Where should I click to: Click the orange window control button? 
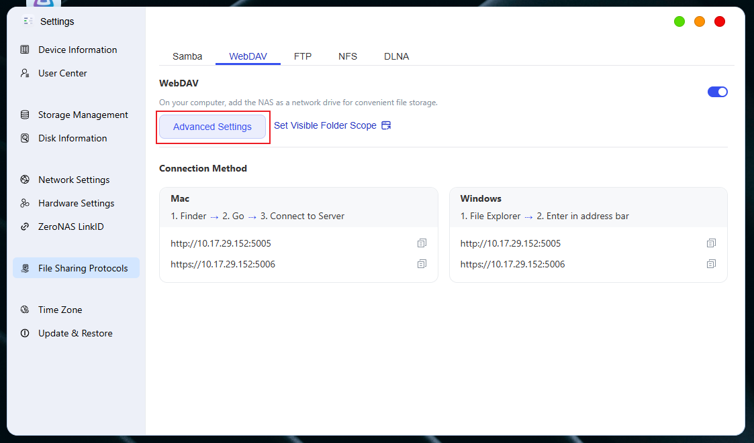pos(700,21)
